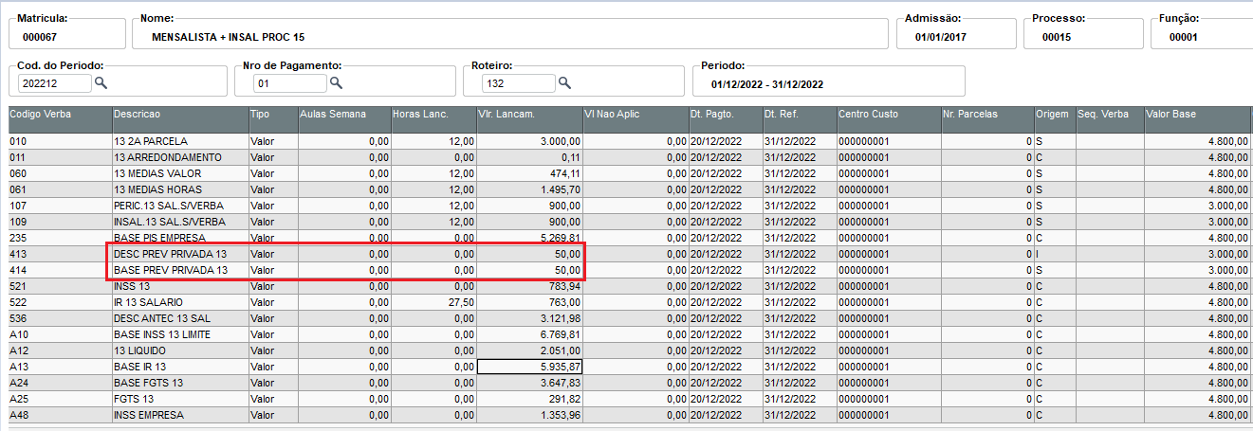Click the search icon beside Cod. do Periodo
1253x431 pixels.
tap(101, 83)
